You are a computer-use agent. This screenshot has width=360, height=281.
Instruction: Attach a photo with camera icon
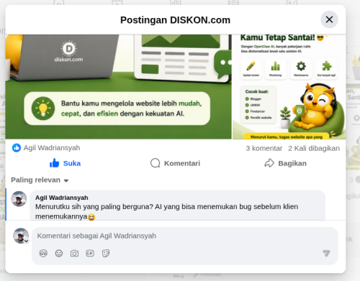point(74,253)
